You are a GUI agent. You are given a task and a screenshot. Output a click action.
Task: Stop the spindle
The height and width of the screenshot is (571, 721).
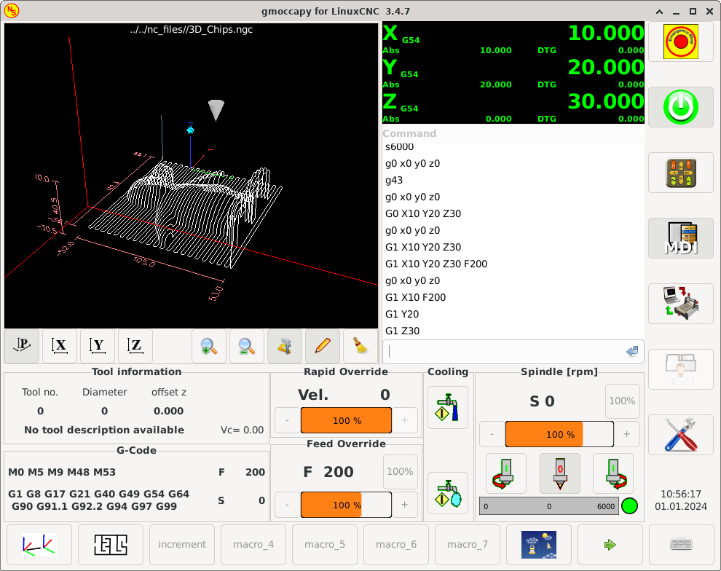(560, 473)
